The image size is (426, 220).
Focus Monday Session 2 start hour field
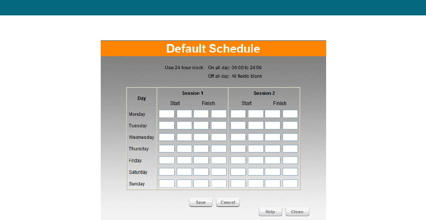click(238, 114)
